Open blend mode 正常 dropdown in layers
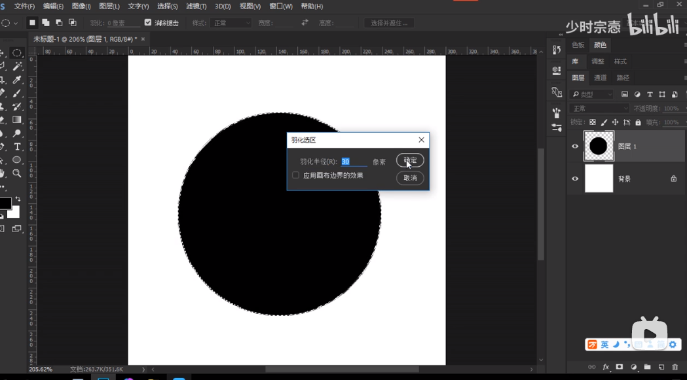687x380 pixels. tap(599, 108)
